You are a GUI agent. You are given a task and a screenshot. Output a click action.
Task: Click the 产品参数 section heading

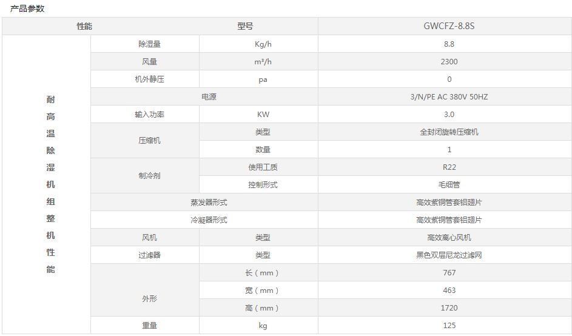[x=27, y=8]
